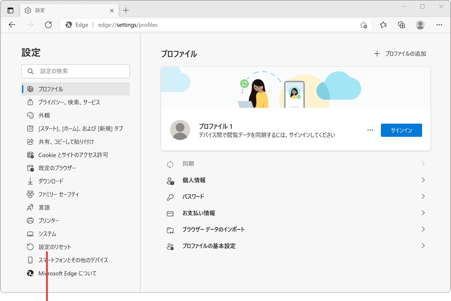
Task: Open the プリンター settings icon
Action: tap(30, 220)
